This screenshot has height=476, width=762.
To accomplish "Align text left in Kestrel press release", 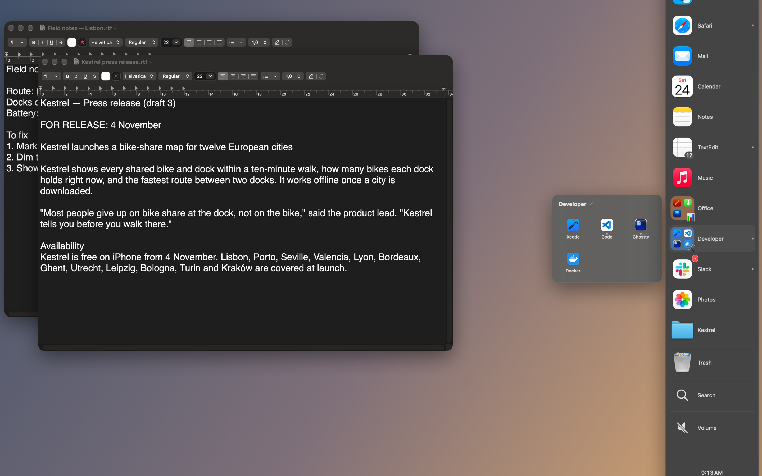I will click(x=223, y=76).
